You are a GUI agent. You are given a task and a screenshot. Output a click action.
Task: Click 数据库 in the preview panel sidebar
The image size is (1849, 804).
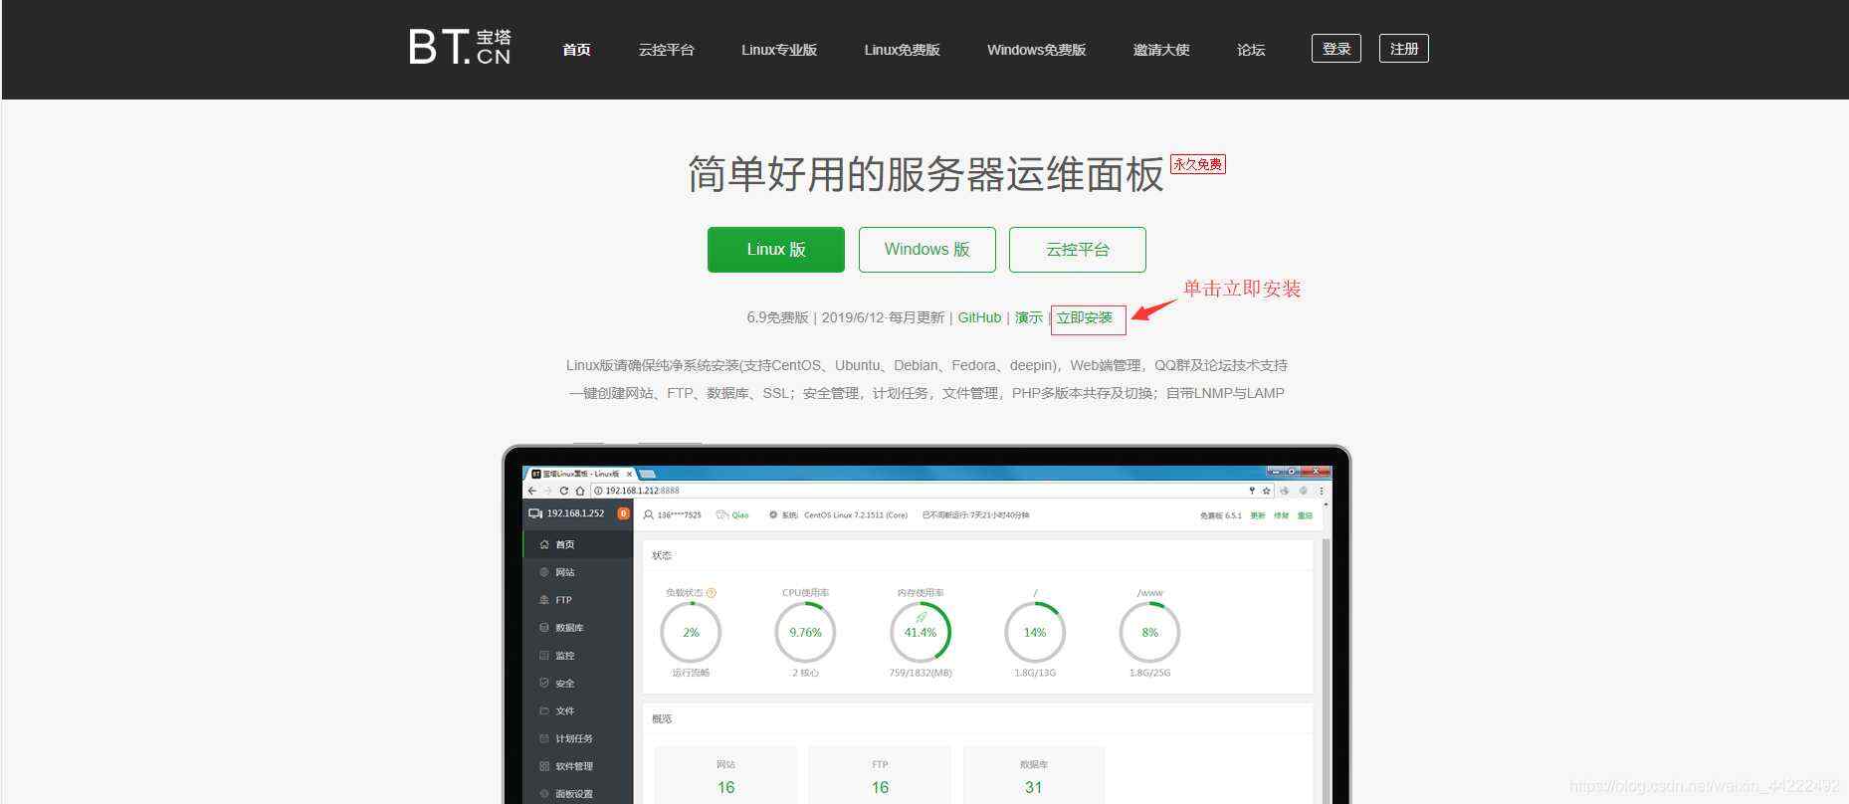[x=569, y=628]
